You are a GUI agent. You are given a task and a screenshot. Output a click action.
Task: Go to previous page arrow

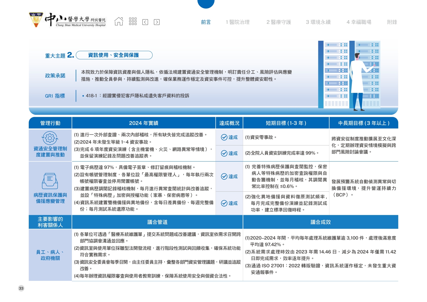tap(145, 22)
